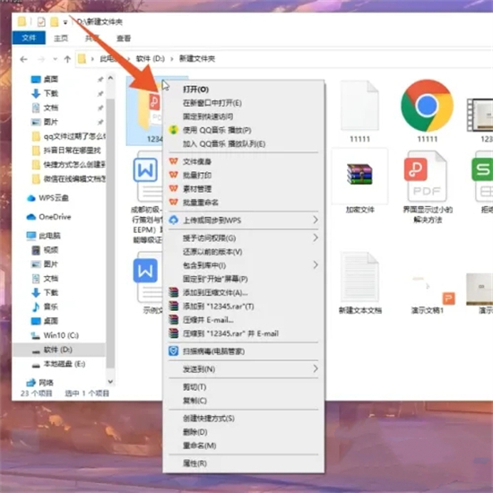The height and width of the screenshot is (493, 493).
Task: Open quick access folder starting with 快捷方式怎么创建
Action: point(68,164)
